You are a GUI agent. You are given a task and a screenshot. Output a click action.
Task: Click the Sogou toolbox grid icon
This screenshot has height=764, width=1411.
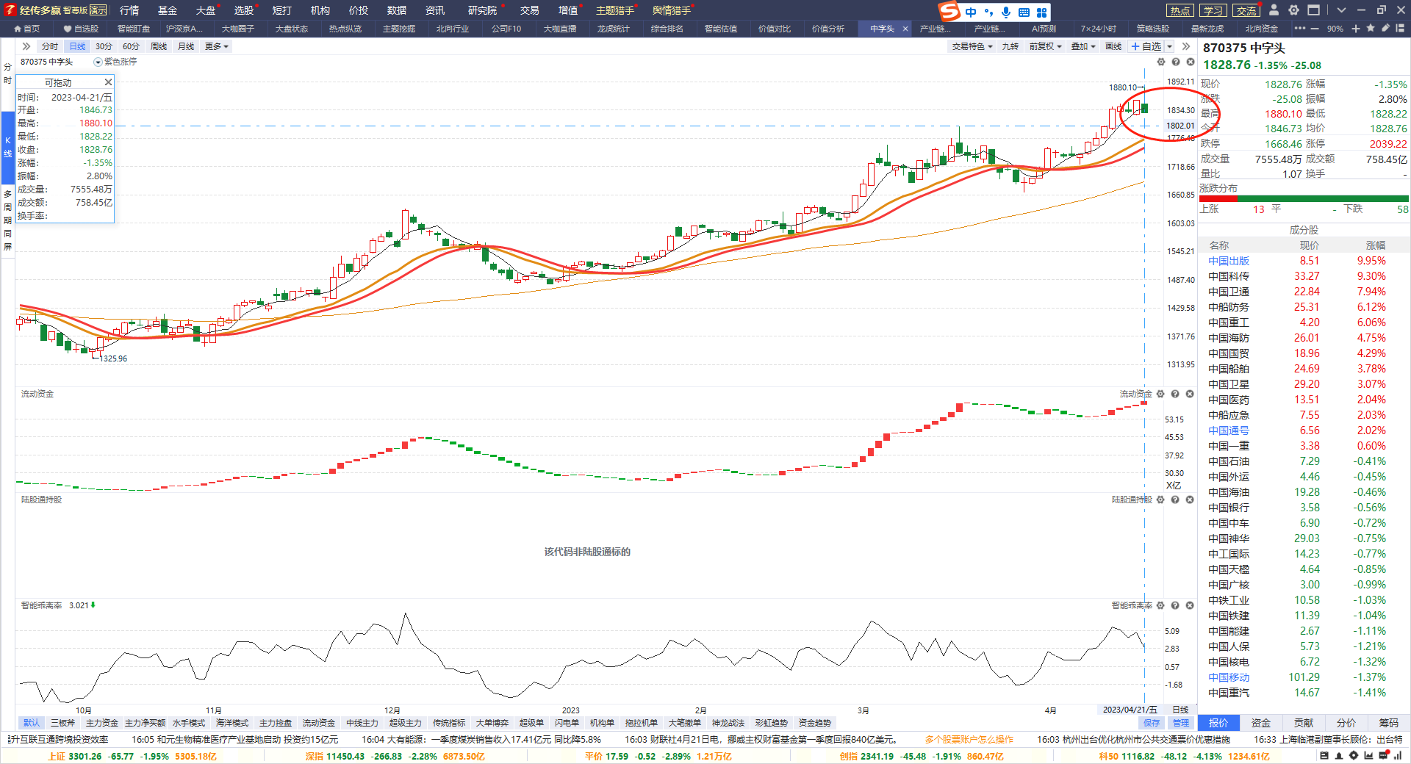1041,12
